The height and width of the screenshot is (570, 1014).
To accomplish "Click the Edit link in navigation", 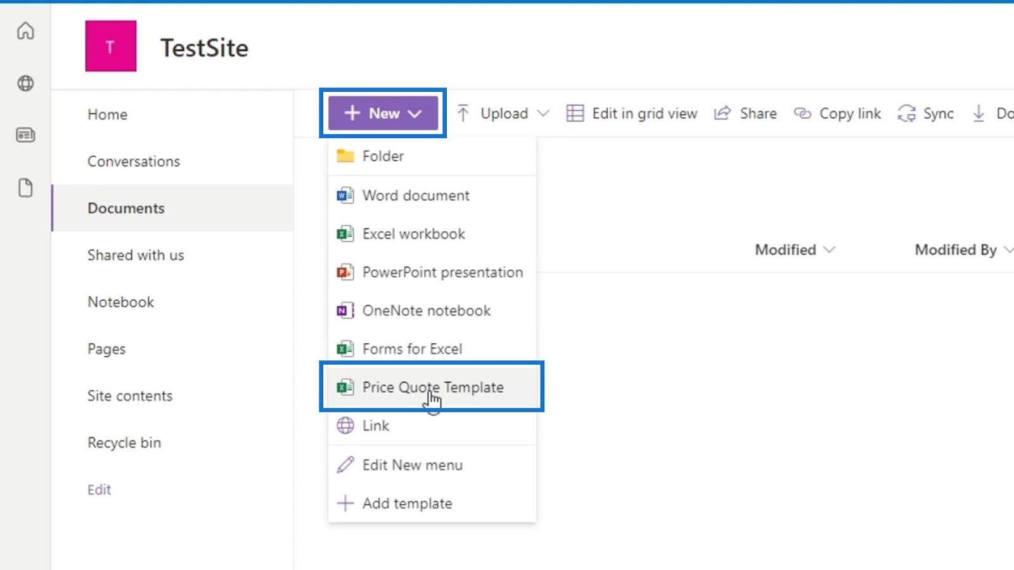I will [99, 490].
